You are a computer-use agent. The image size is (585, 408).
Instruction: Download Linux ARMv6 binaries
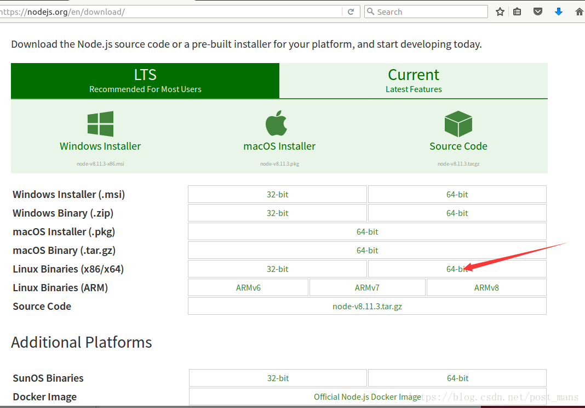248,288
